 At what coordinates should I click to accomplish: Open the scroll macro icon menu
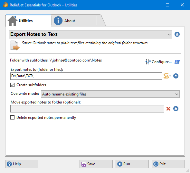[x=166, y=76]
